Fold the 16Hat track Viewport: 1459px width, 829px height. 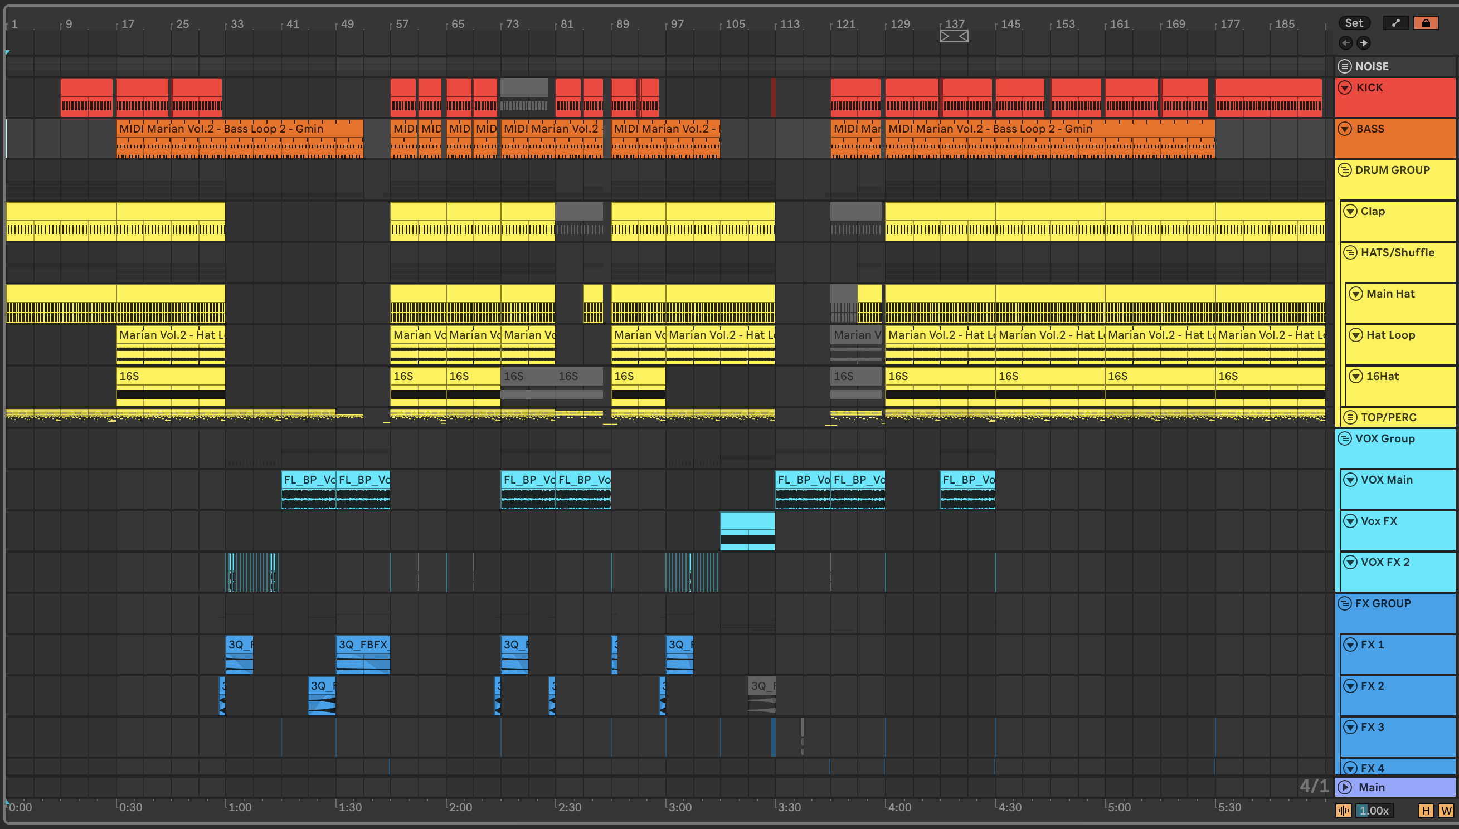point(1356,376)
